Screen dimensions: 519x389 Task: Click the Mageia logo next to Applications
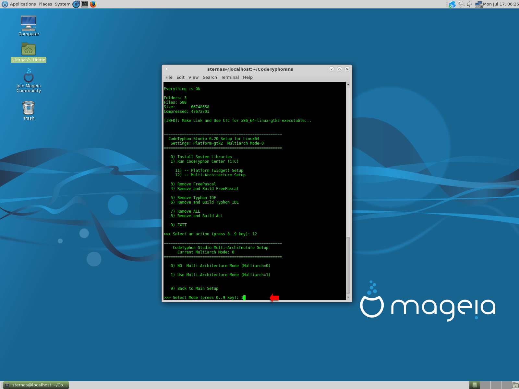tap(5, 4)
